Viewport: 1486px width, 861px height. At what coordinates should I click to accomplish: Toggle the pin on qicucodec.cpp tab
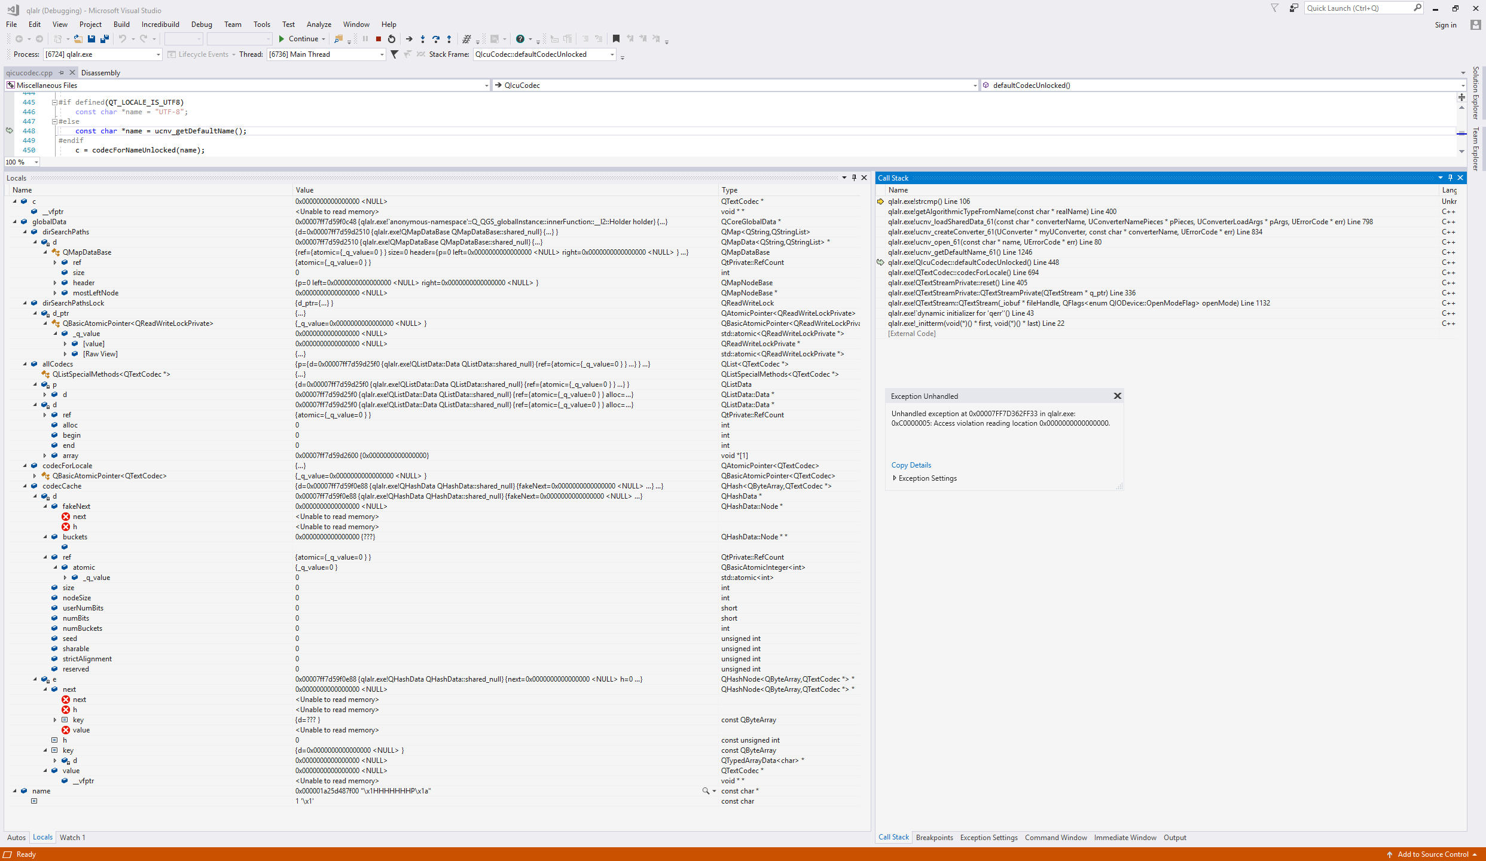point(61,73)
